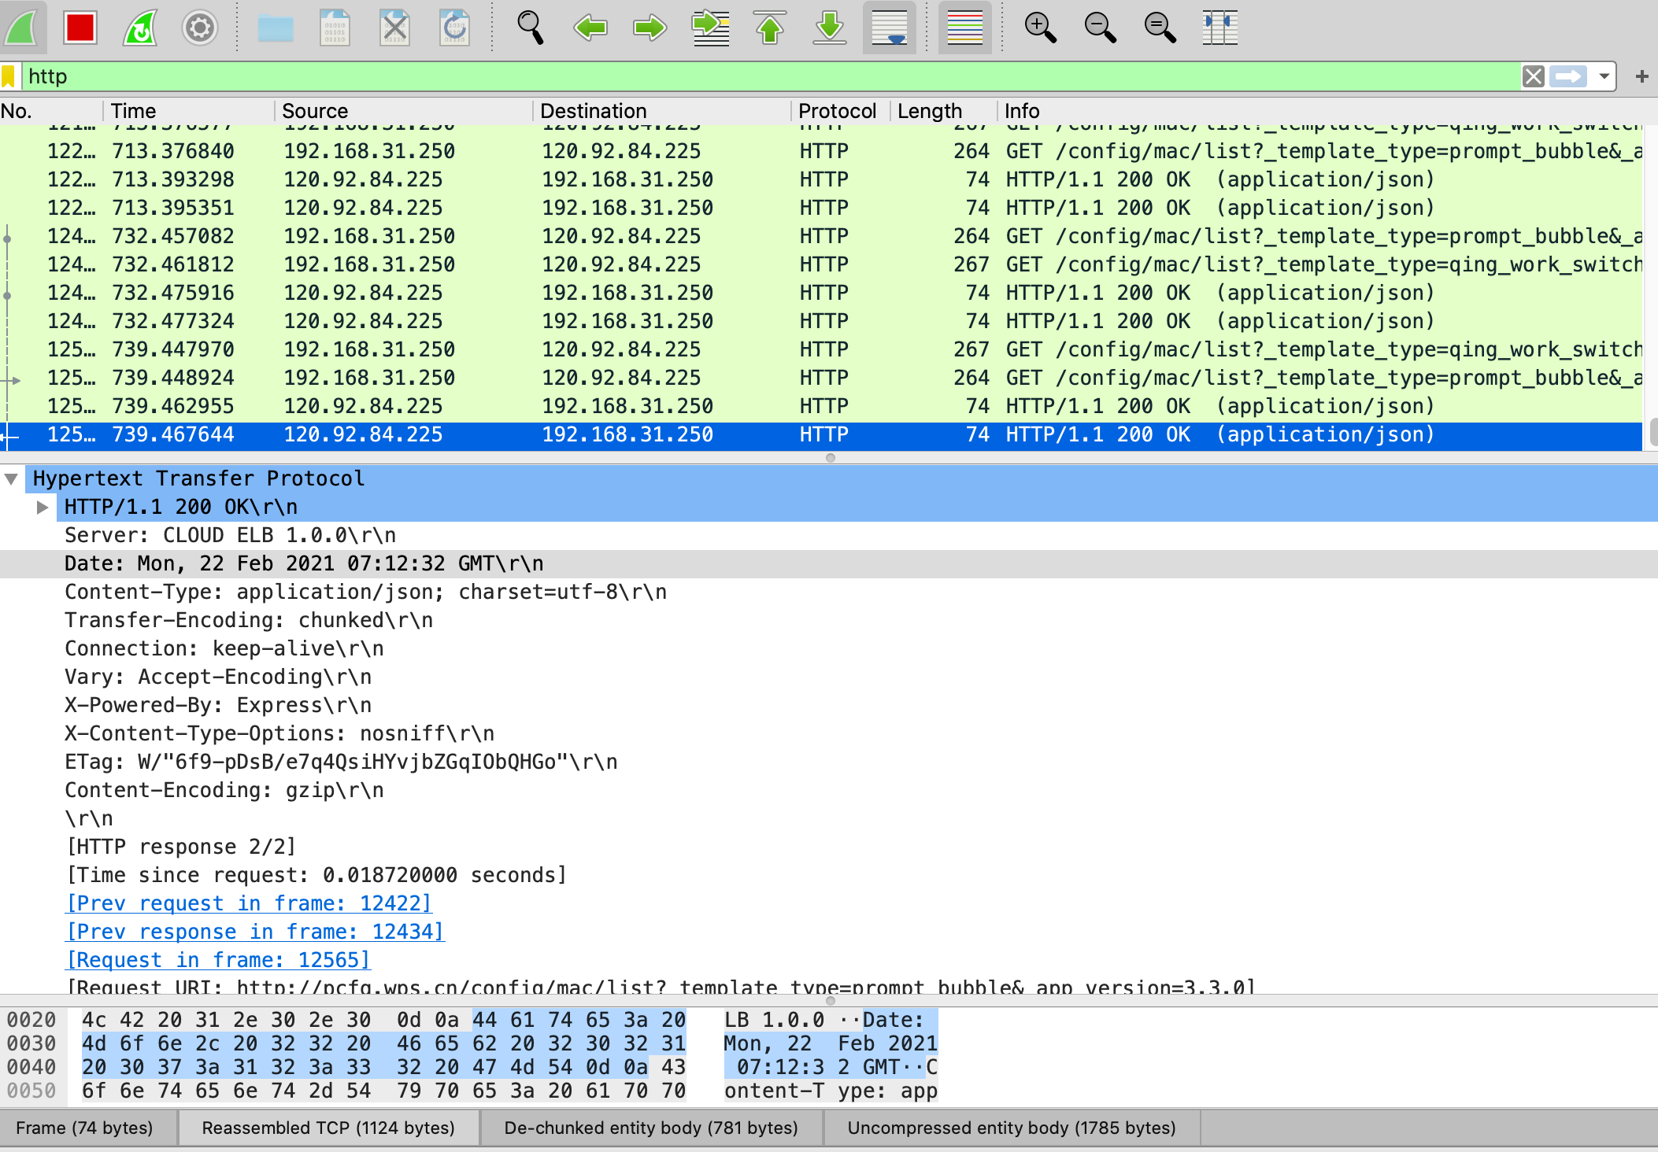Open the display filter history dropdown

point(1604,76)
